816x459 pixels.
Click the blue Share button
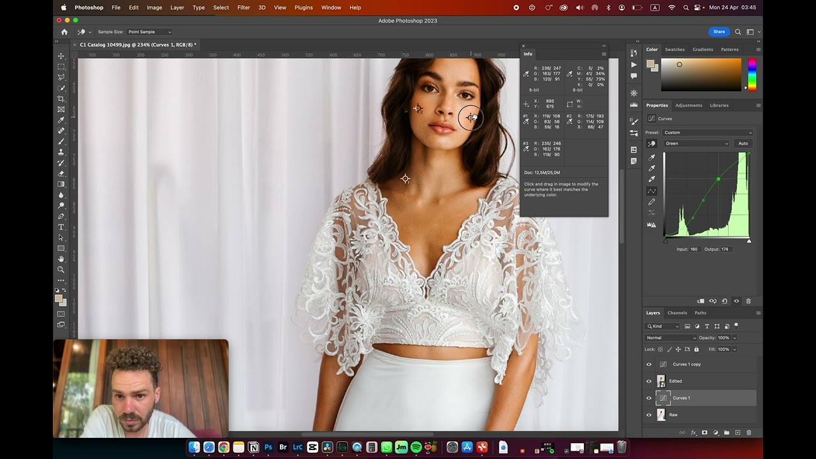pos(719,32)
